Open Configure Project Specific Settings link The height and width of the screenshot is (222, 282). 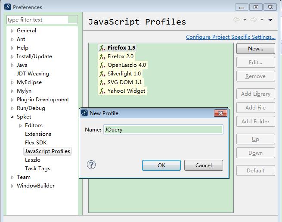coord(231,37)
